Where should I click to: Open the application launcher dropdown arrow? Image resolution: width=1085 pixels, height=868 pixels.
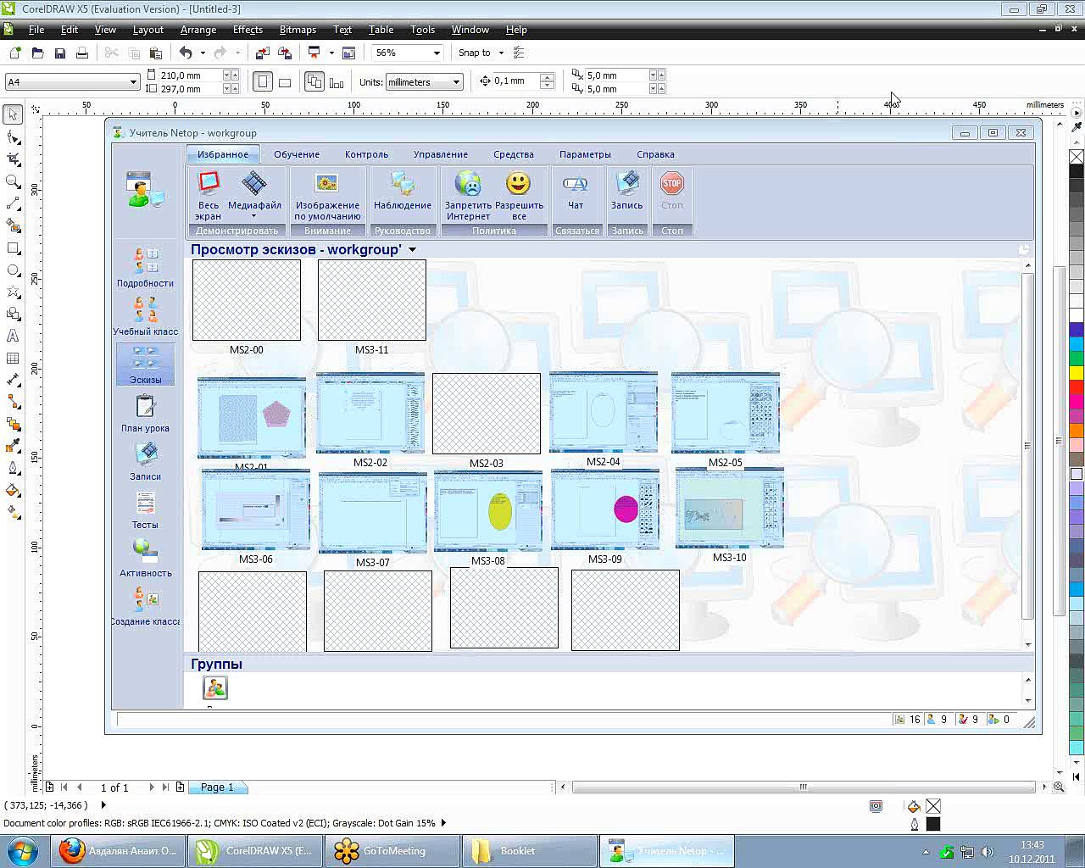pos(331,53)
